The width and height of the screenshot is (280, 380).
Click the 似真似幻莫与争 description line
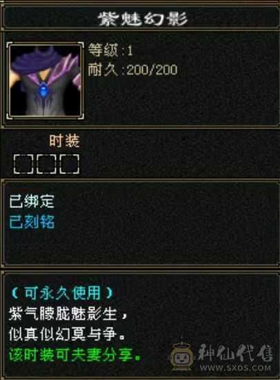pos(67,334)
